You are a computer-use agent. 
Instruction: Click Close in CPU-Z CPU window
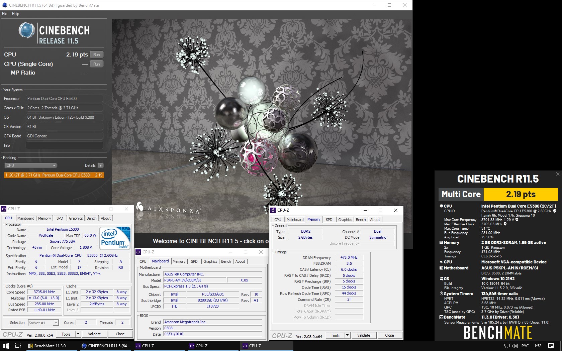click(x=120, y=334)
